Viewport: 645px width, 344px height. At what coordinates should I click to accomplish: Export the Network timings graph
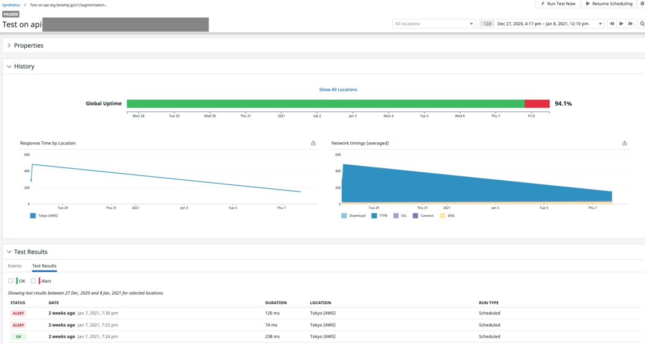625,143
